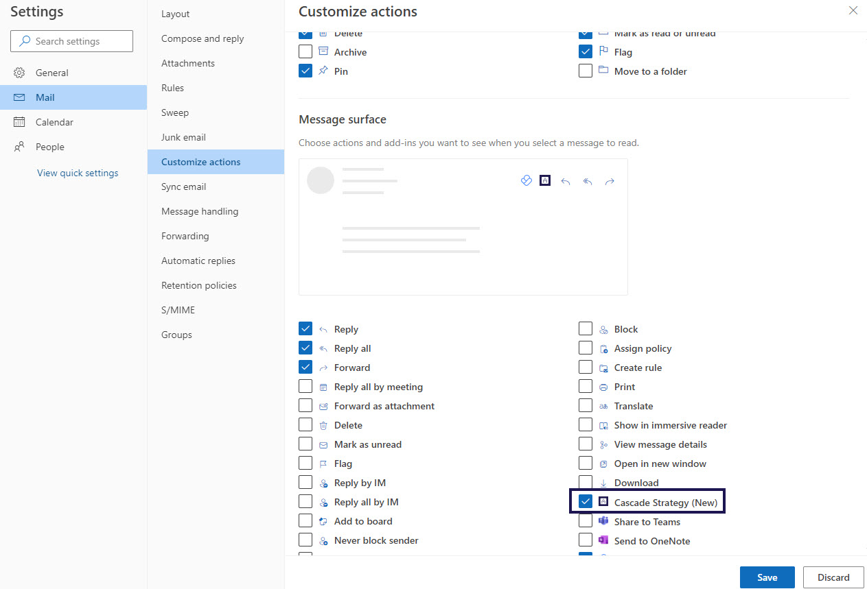
Task: Click the Search settings input field
Action: click(x=71, y=40)
